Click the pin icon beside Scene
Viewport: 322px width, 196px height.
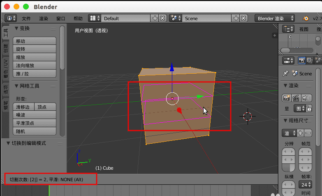pos(285,73)
